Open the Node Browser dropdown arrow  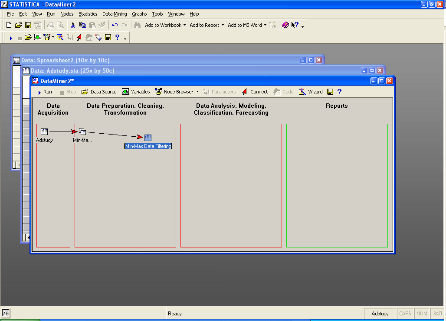(x=197, y=92)
